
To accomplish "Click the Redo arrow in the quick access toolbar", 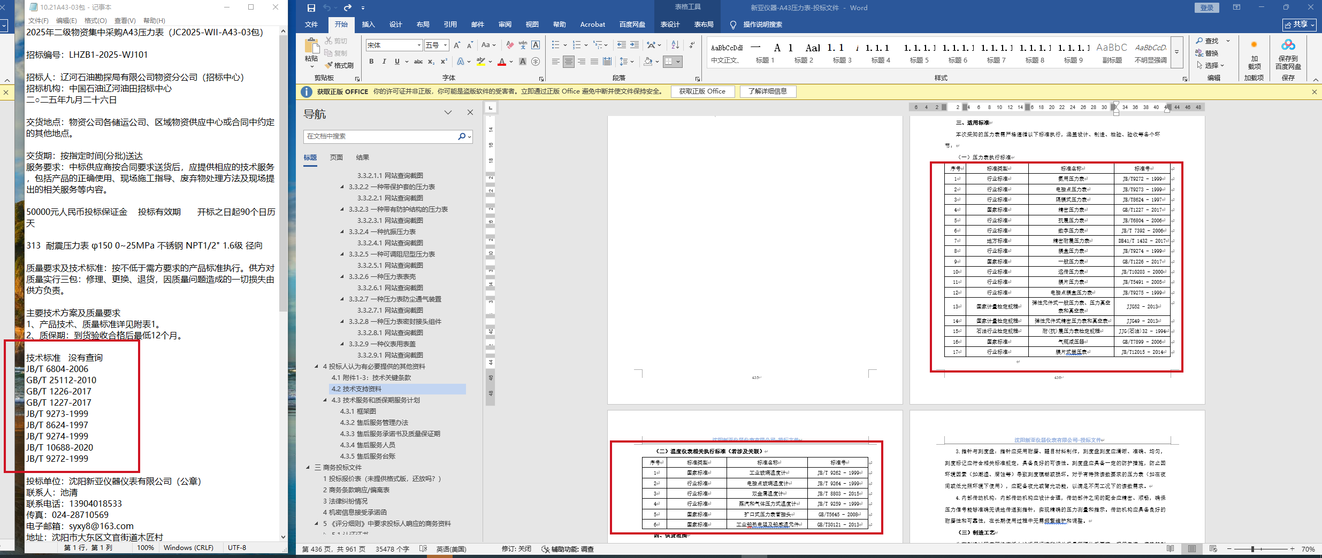I will coord(348,7).
